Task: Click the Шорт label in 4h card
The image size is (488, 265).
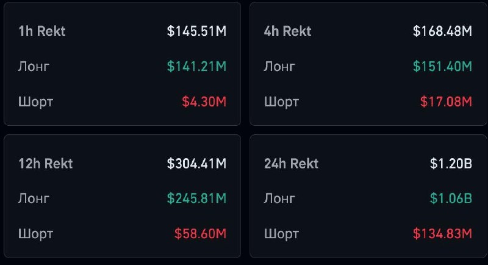Action: coord(281,102)
